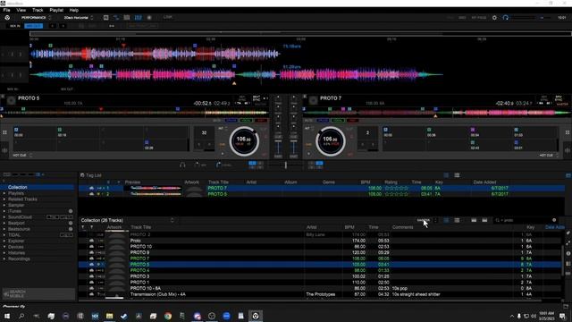Expand the Related Tracks tree node
This screenshot has width=572, height=322.
coord(4,199)
